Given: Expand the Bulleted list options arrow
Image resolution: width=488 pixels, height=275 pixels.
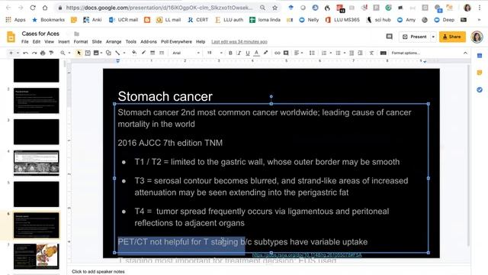Looking at the screenshot, I should pyautogui.click(x=345, y=53).
